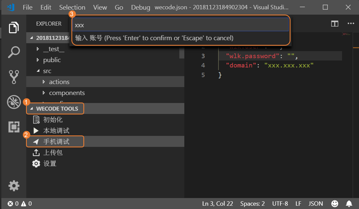Click the Settings gear icon

pos(14,186)
